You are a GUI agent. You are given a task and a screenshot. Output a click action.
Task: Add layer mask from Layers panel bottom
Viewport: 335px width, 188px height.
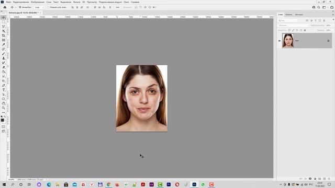pos(310,179)
